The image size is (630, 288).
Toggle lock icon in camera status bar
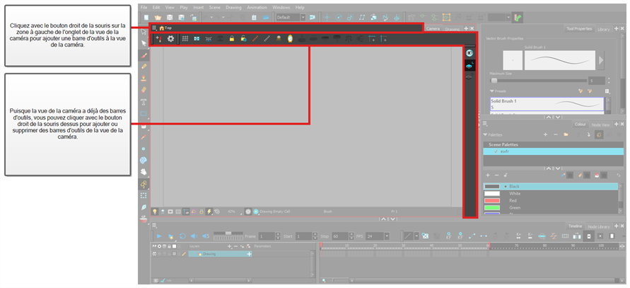(x=202, y=211)
